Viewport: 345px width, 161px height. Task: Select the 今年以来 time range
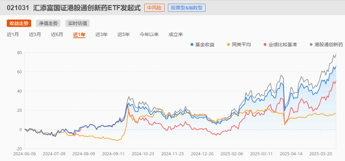(149, 34)
